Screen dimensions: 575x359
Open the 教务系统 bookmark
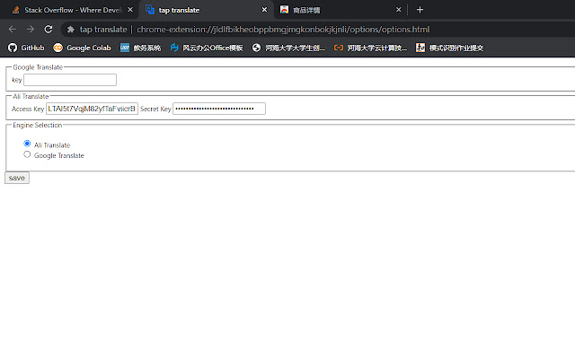click(x=141, y=48)
